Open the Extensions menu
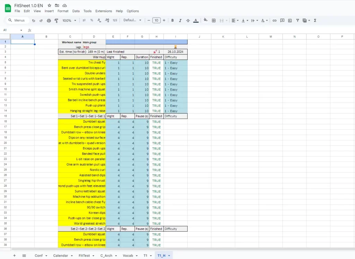 click(104, 11)
